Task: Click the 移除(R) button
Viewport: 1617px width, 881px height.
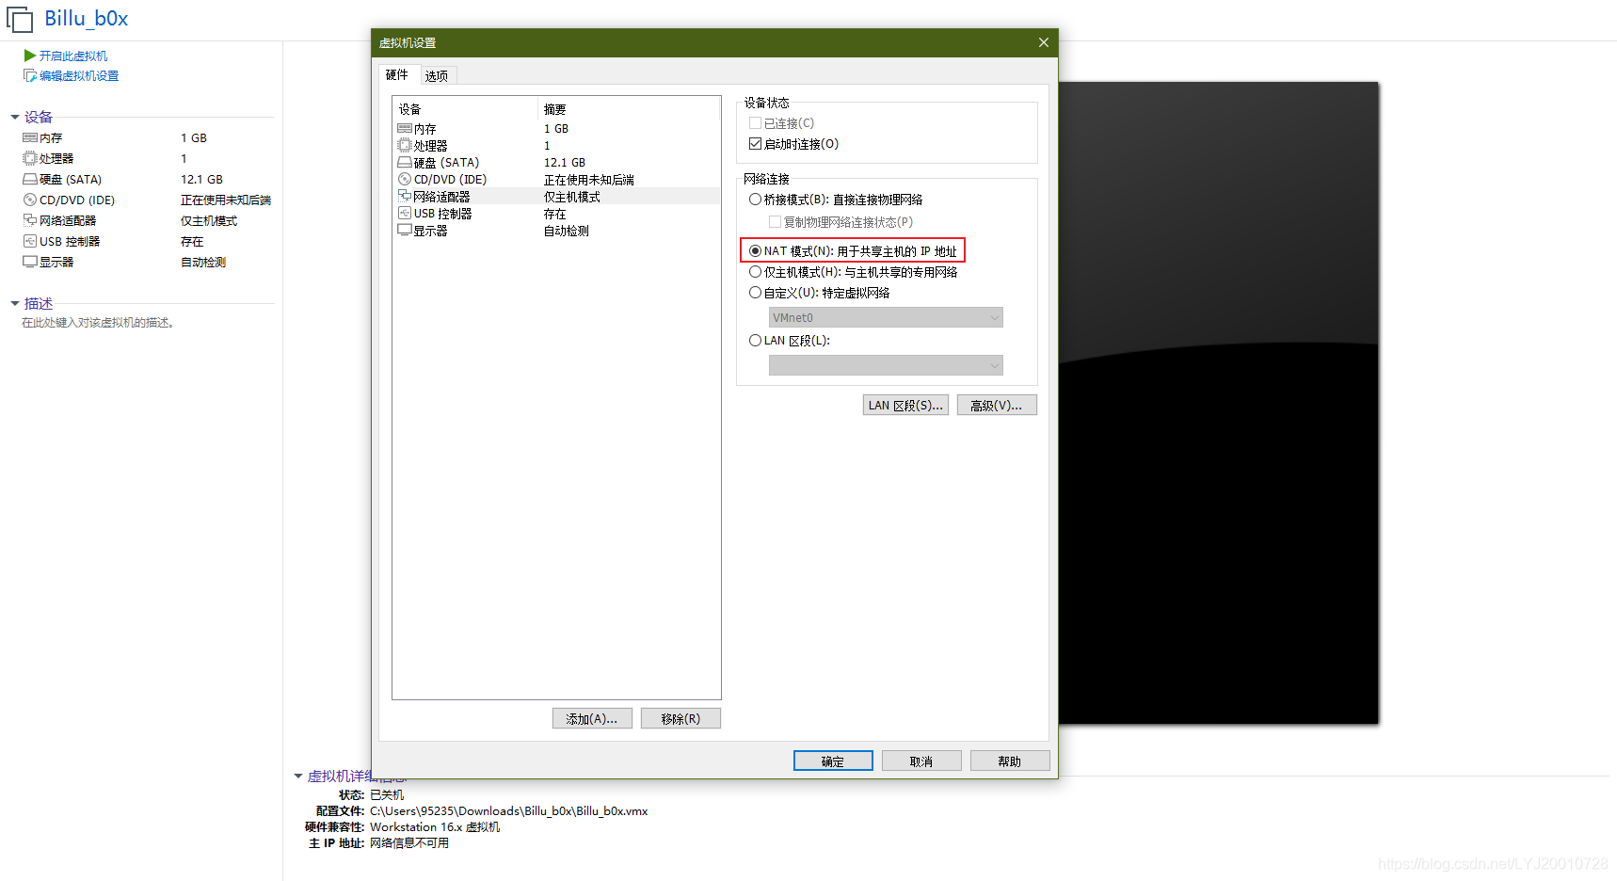Action: 680,719
